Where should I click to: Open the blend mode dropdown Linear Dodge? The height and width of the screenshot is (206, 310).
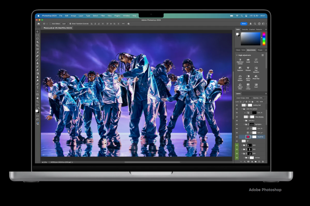click(244, 98)
